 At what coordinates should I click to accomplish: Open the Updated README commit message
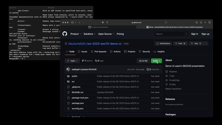(x=88, y=69)
